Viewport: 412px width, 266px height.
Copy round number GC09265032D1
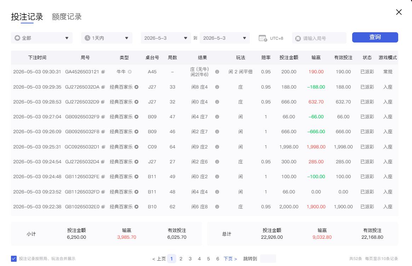(103, 147)
